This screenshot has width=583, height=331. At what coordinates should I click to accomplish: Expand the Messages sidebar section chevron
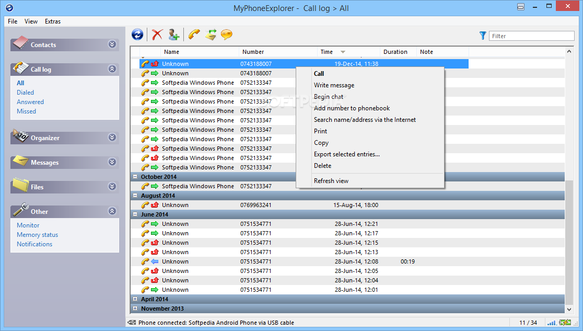click(x=112, y=162)
